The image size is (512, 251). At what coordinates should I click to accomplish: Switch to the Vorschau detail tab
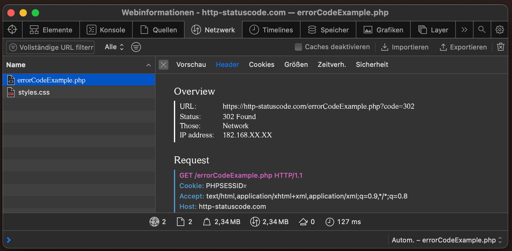click(191, 65)
